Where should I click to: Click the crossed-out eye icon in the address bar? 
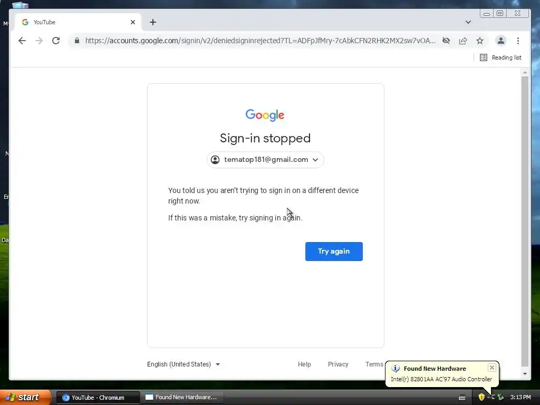446,41
